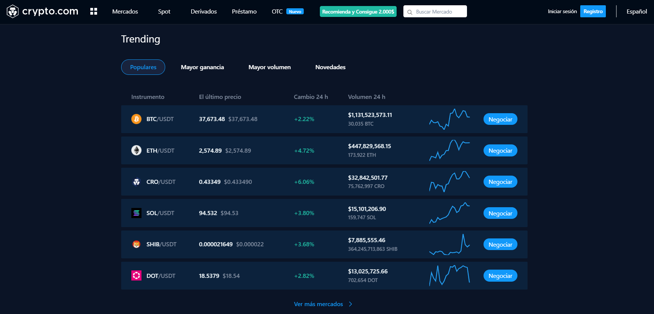The image size is (654, 314).
Task: Click the ETH/USDT pair name
Action: (160, 150)
